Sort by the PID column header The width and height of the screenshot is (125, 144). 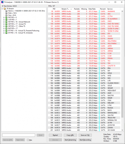point(54,9)
